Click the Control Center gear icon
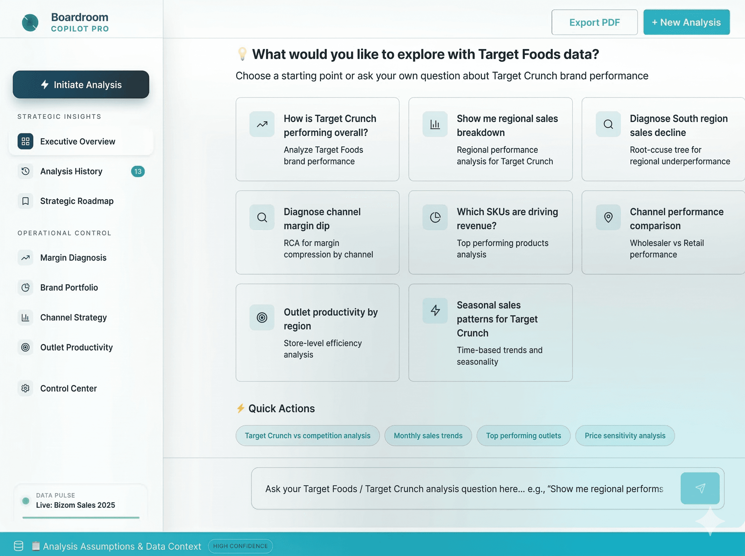Viewport: 745px width, 556px height. point(25,388)
